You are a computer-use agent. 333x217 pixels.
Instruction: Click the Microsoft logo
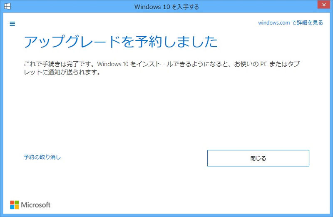tap(30, 205)
